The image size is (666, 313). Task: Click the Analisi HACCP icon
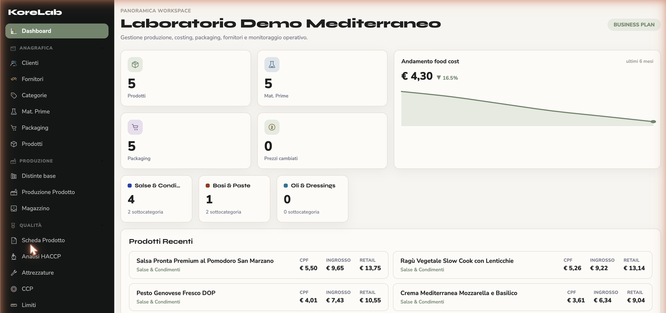pos(14,256)
